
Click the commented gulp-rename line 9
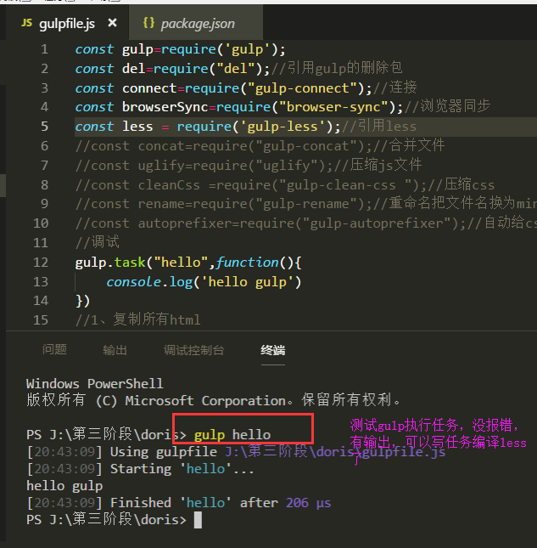306,204
